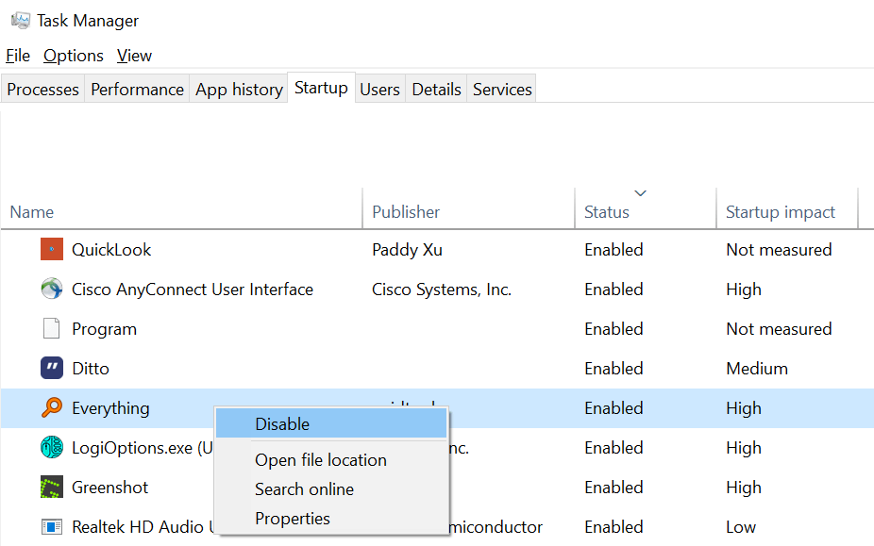
Task: Click the Task Manager title bar icon
Action: pyautogui.click(x=20, y=20)
